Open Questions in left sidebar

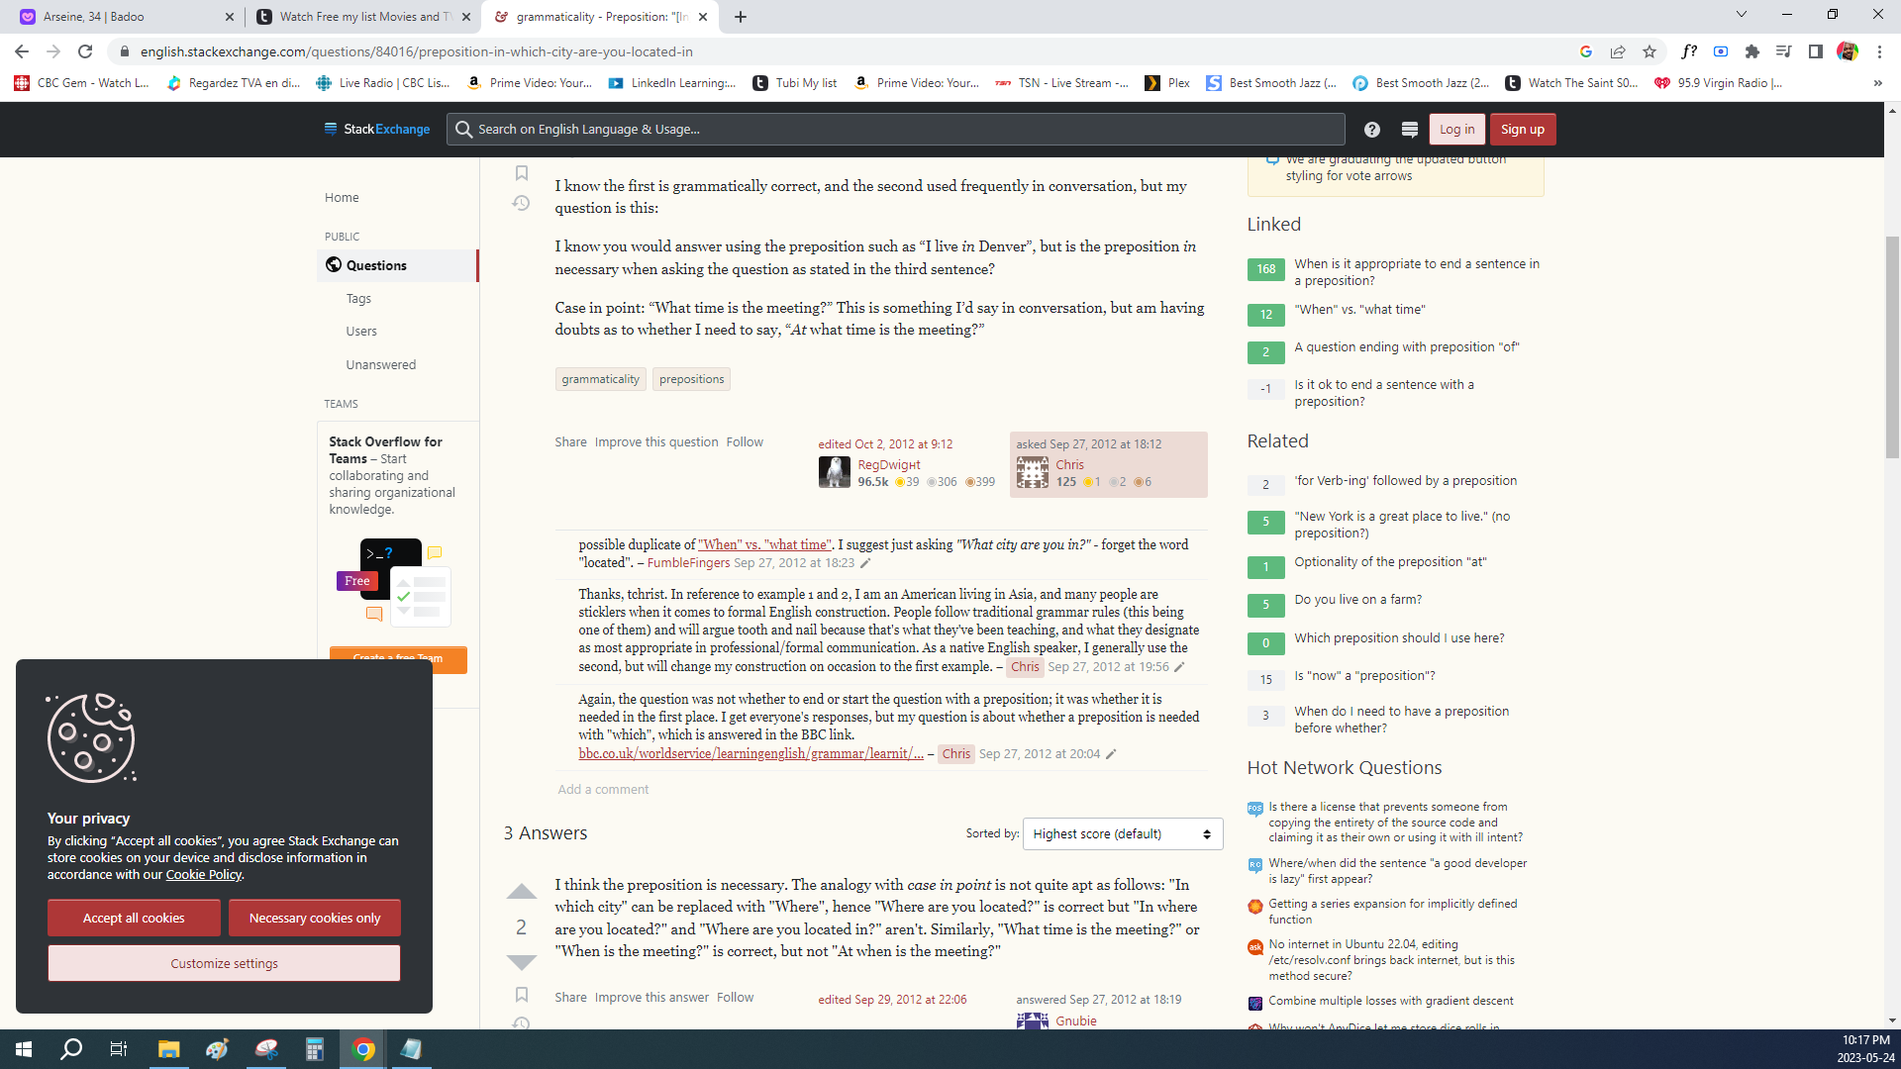376,265
